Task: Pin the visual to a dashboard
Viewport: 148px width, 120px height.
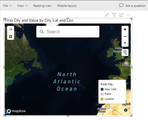Action: tap(107, 15)
